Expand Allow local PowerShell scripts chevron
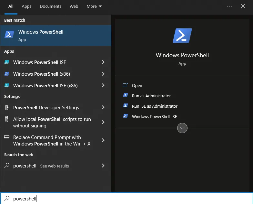 [103, 122]
